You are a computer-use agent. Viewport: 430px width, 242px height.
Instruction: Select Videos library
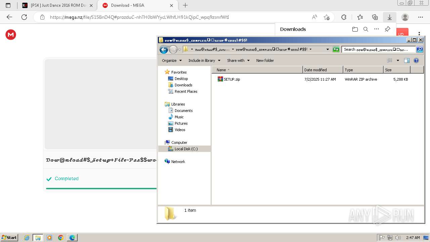tap(180, 130)
